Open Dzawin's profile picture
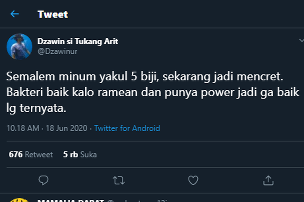 click(x=20, y=46)
